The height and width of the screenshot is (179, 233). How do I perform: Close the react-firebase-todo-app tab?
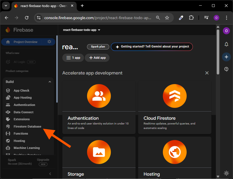click(72, 6)
